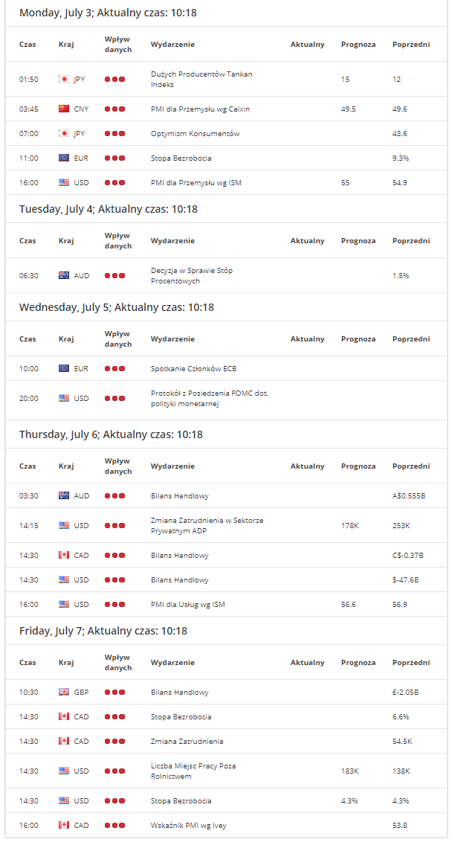Open the Optymizm Konsumentów event
The image size is (455, 851).
(x=196, y=133)
